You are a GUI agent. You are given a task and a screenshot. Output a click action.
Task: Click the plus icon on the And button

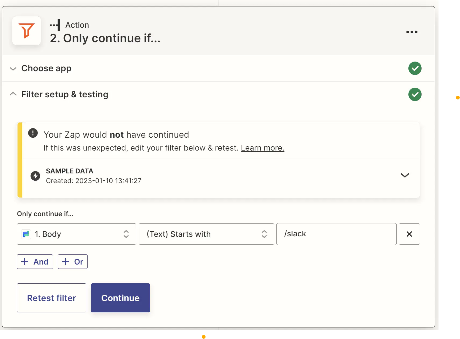[x=24, y=261]
